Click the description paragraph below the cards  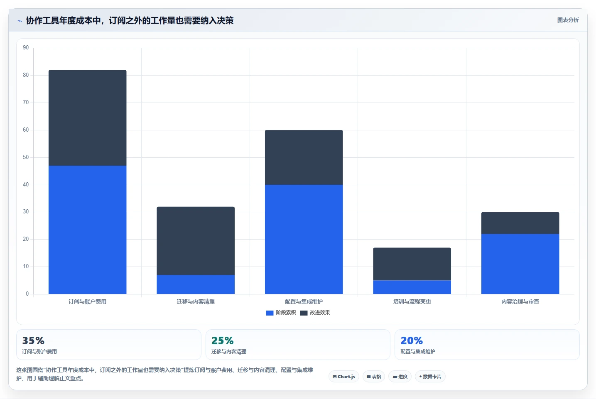[165, 374]
